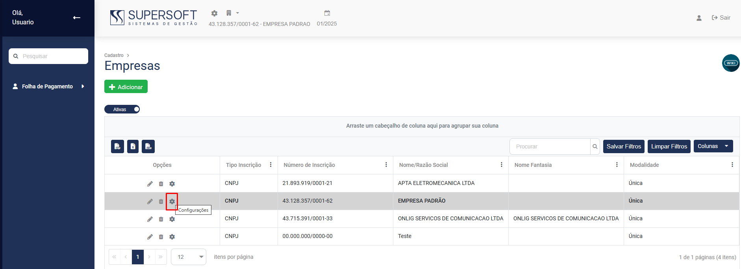Open the Wiki help icon
The width and height of the screenshot is (741, 269).
point(730,63)
